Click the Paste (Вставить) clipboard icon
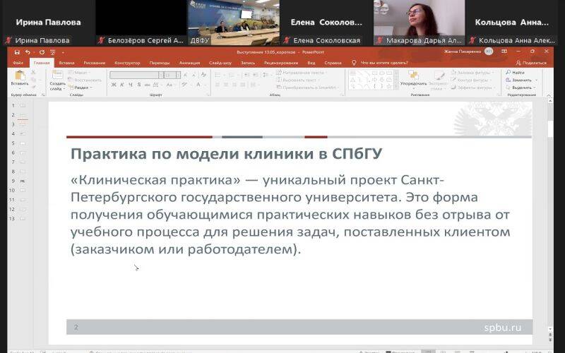The width and height of the screenshot is (565, 353). point(20,76)
